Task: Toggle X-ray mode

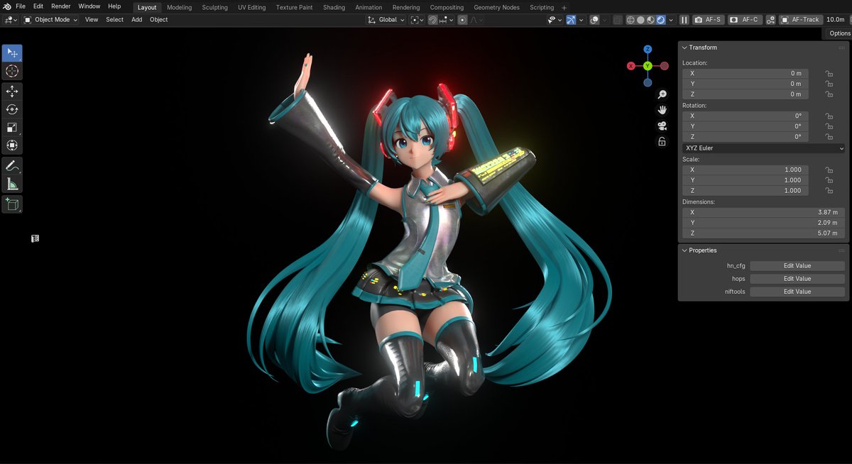Action: pos(618,20)
